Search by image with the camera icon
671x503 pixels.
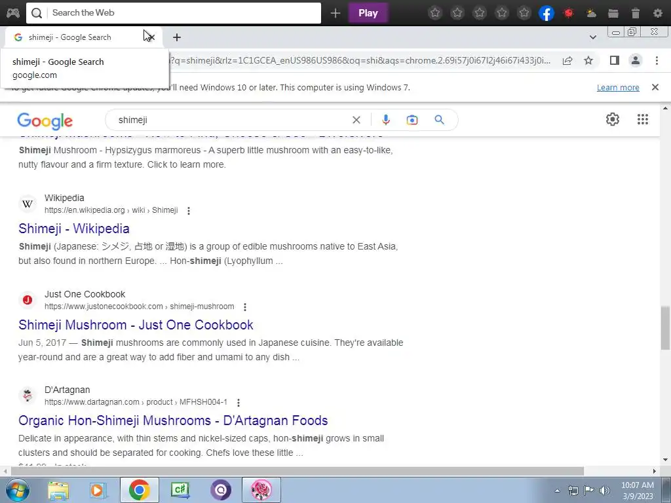tap(412, 121)
